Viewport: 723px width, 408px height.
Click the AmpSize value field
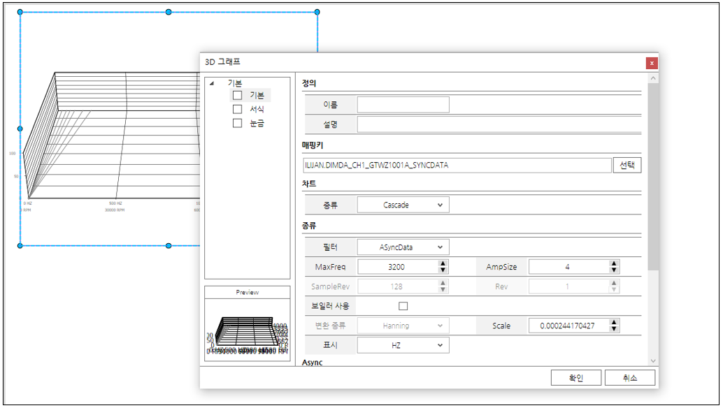click(569, 267)
